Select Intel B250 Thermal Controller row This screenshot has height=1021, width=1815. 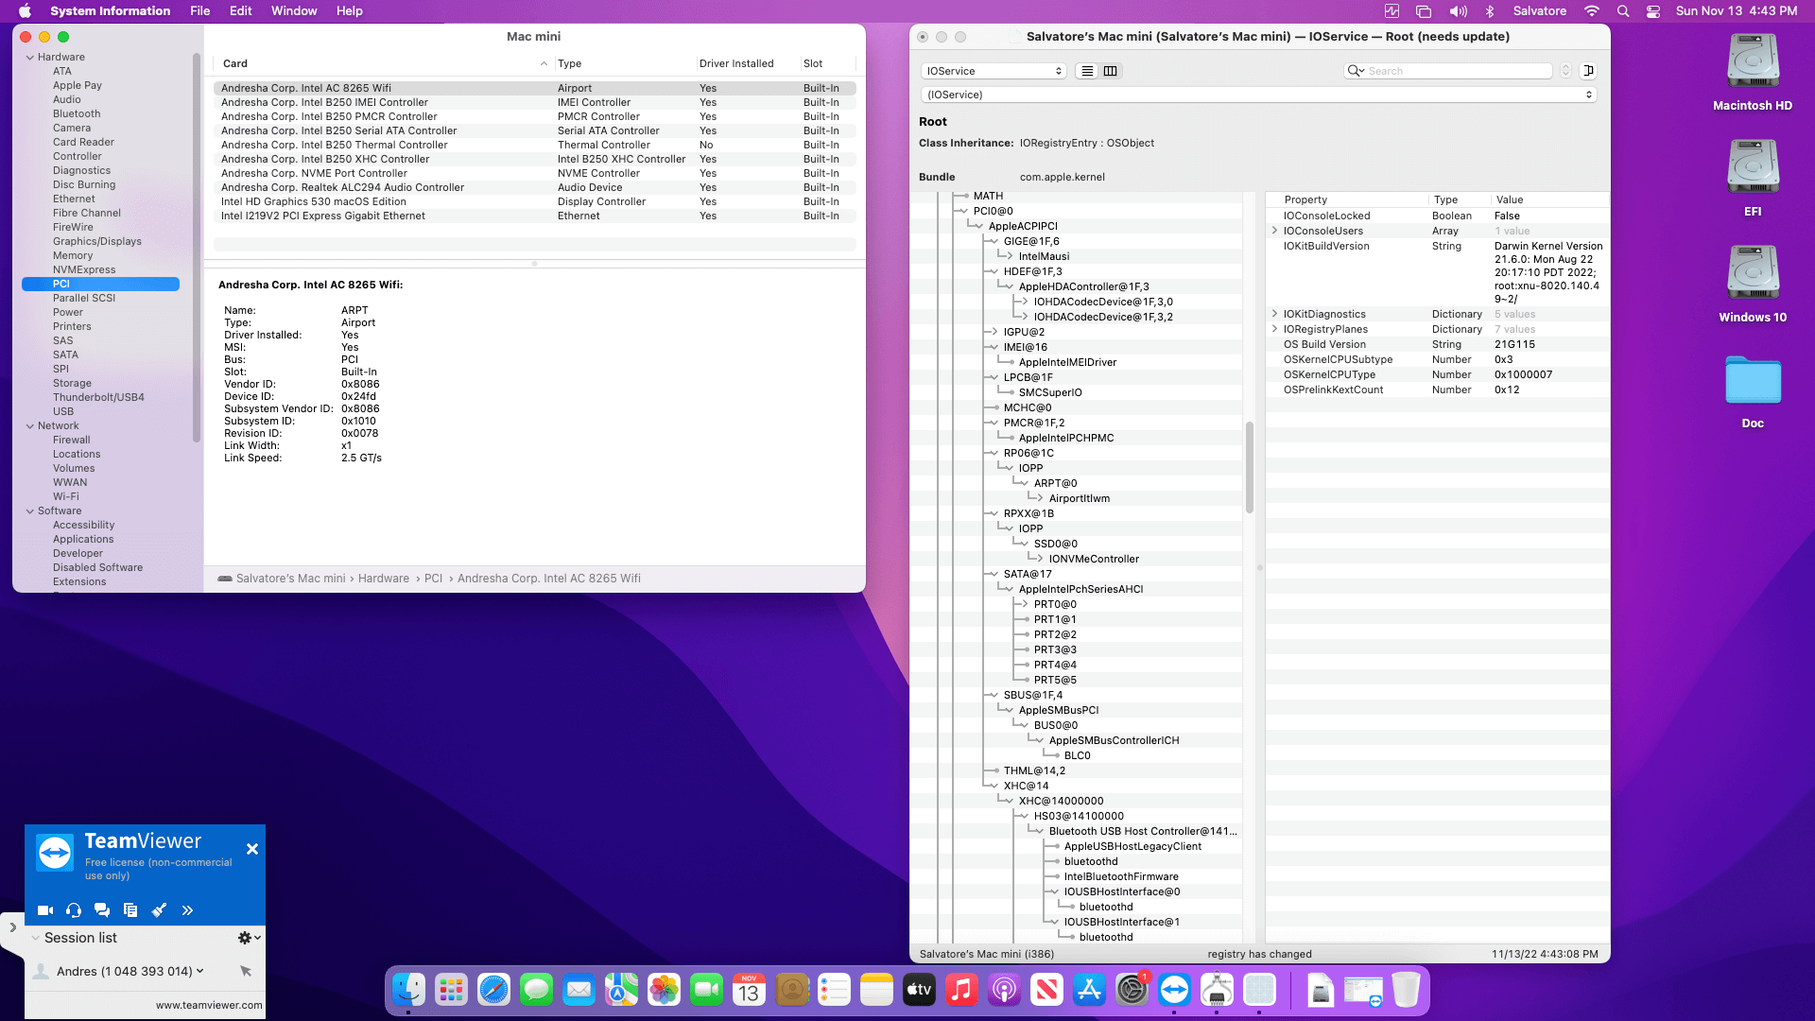[535, 145]
